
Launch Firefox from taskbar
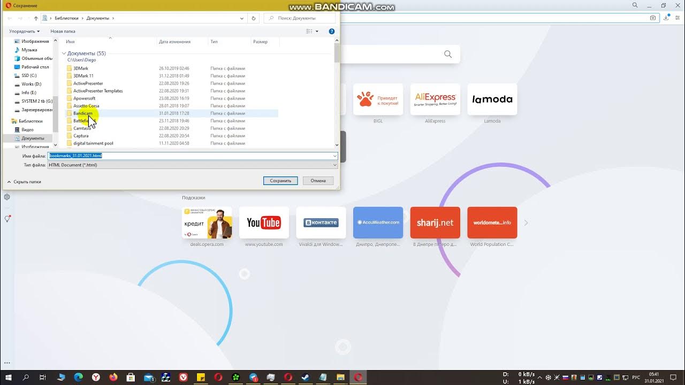click(113, 378)
